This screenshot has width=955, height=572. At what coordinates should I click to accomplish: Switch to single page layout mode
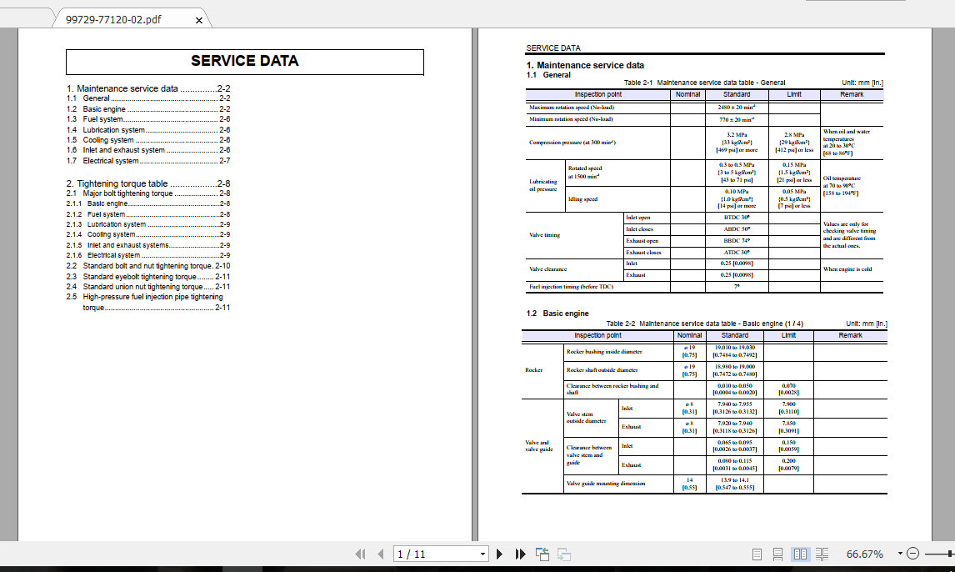click(757, 553)
